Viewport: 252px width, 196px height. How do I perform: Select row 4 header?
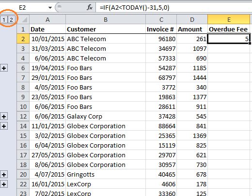tap(23, 58)
